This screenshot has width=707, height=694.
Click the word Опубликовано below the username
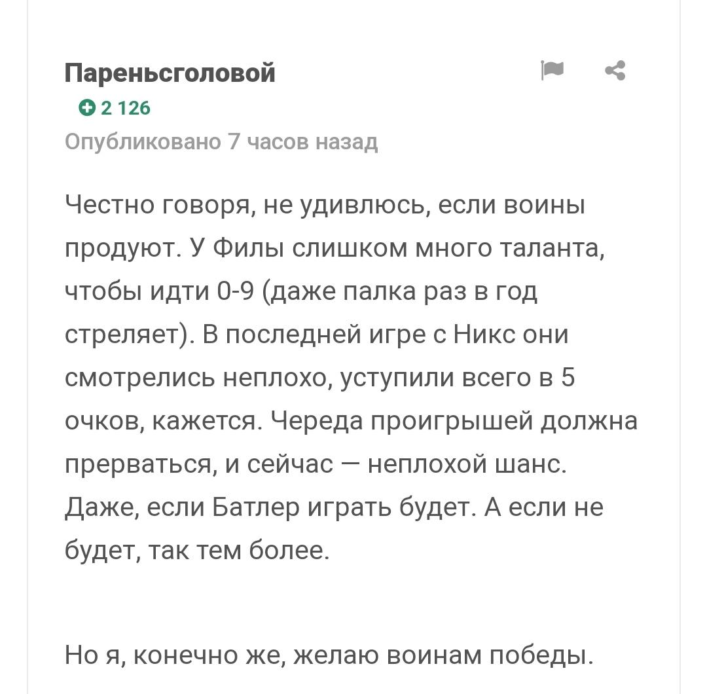click(143, 141)
